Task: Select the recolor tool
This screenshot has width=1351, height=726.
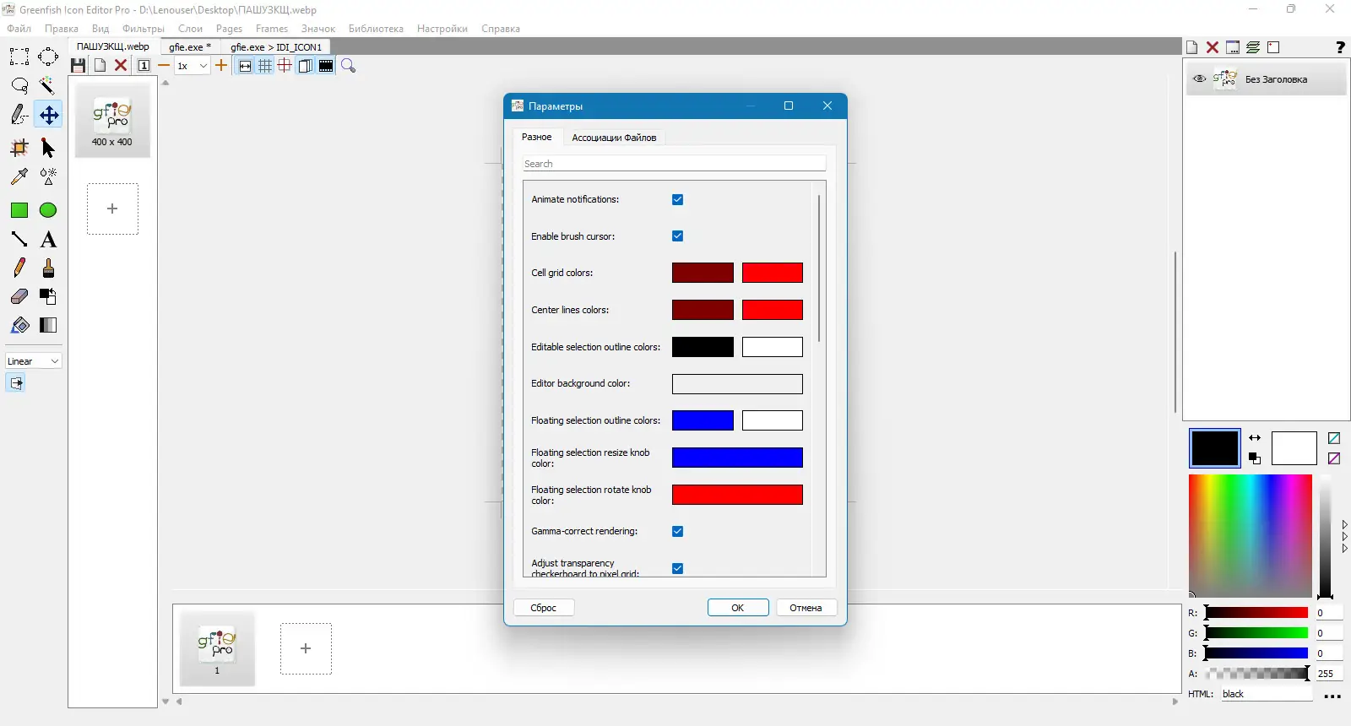Action: point(48,296)
